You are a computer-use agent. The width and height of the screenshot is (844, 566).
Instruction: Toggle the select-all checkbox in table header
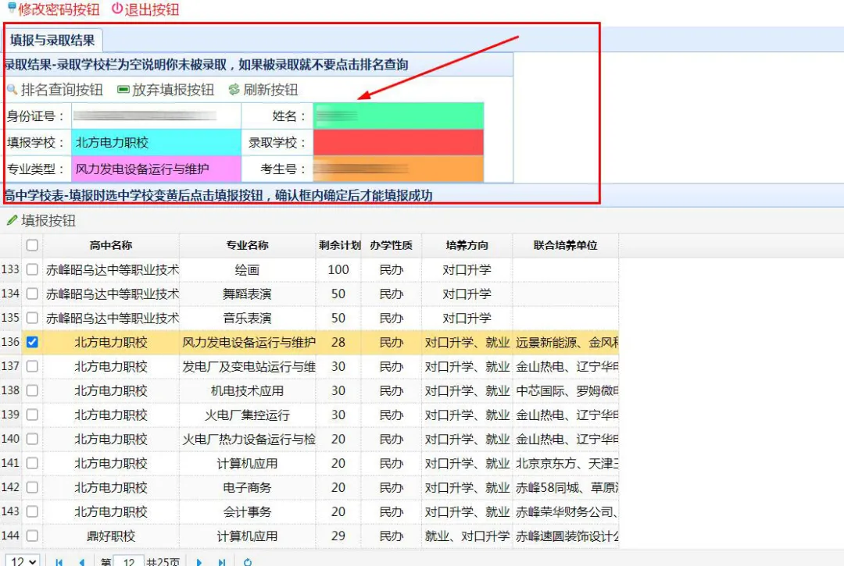click(x=32, y=245)
